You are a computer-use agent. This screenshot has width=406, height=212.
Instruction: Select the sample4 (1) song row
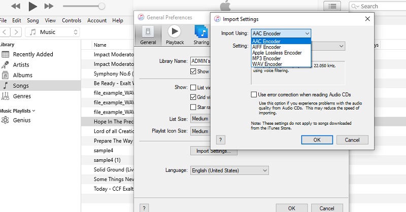108,160
